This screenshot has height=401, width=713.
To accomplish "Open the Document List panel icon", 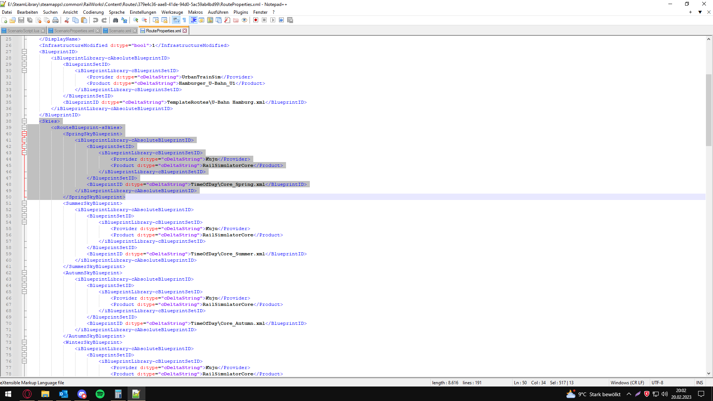I will point(219,20).
